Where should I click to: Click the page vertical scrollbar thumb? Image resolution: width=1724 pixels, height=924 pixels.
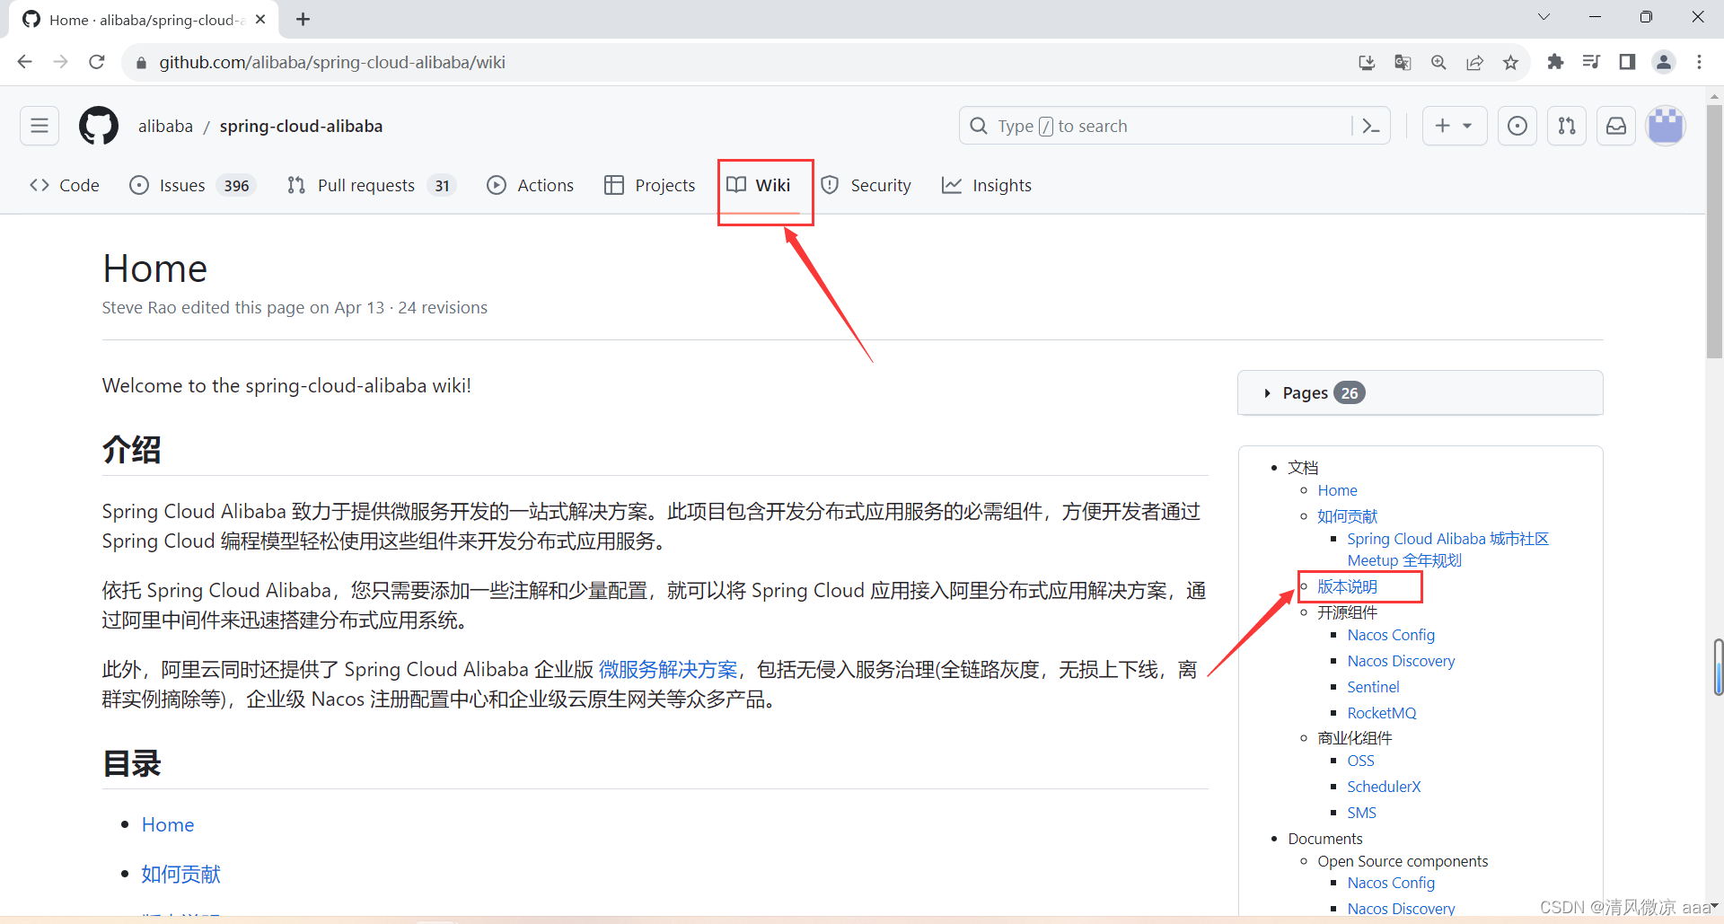point(1714,232)
